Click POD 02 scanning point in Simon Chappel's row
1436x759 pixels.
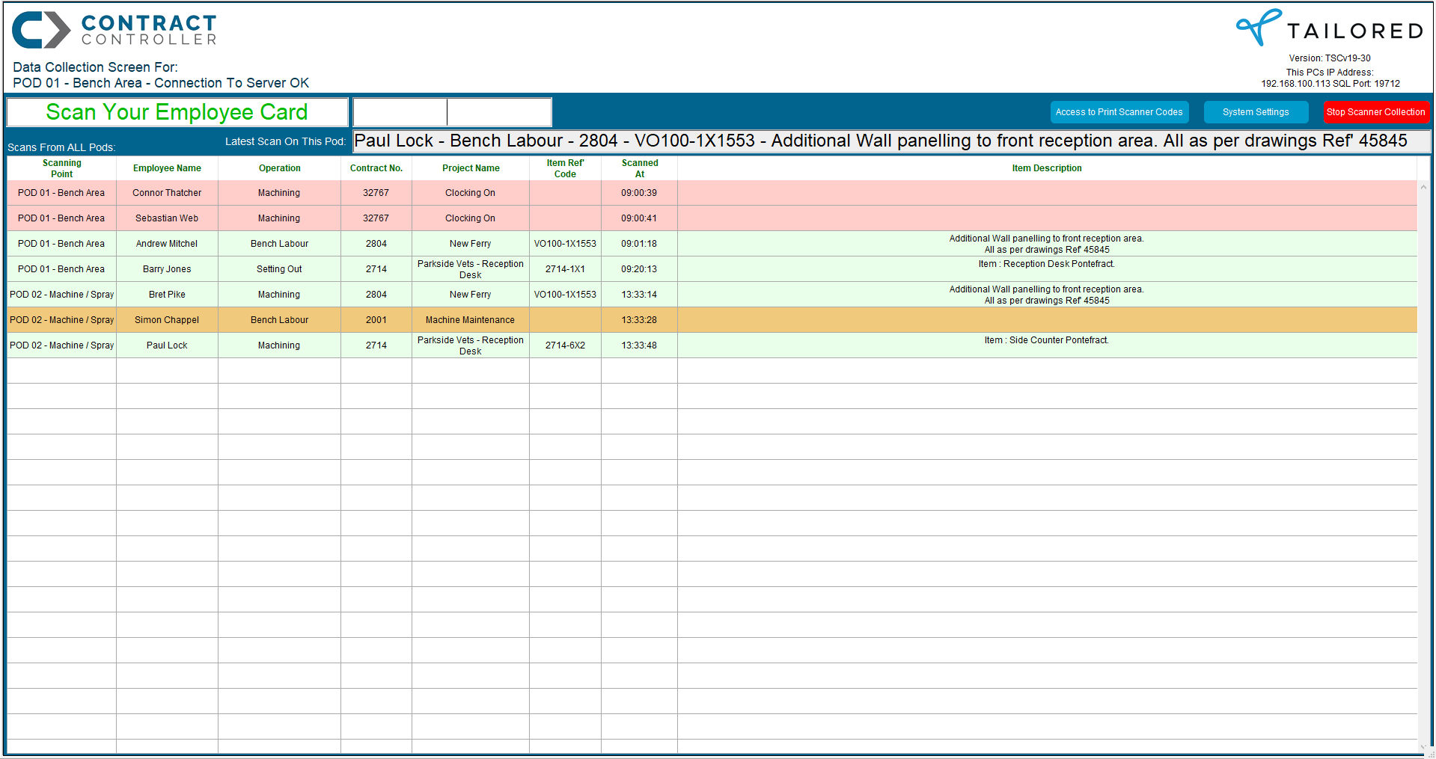[62, 320]
